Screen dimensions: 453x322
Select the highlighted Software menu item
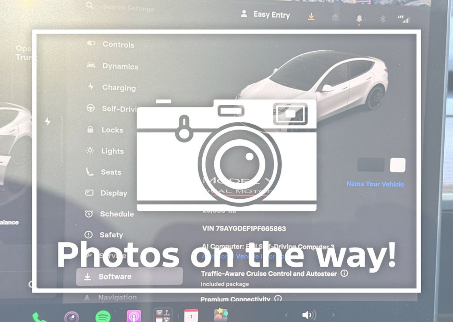click(129, 276)
